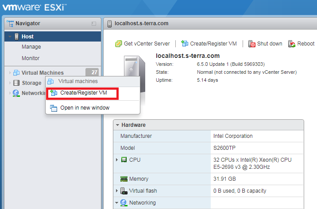
Task: Click the Create/Register VM toolbar icon
Action: (x=185, y=44)
